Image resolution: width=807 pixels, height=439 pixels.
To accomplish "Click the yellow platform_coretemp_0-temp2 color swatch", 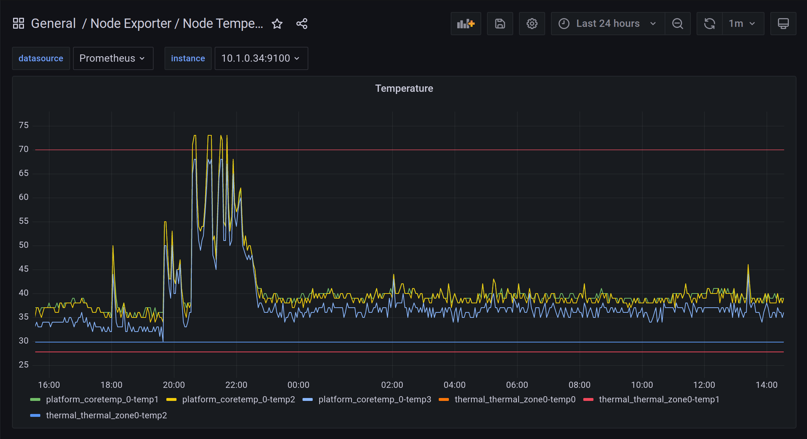I will point(171,399).
